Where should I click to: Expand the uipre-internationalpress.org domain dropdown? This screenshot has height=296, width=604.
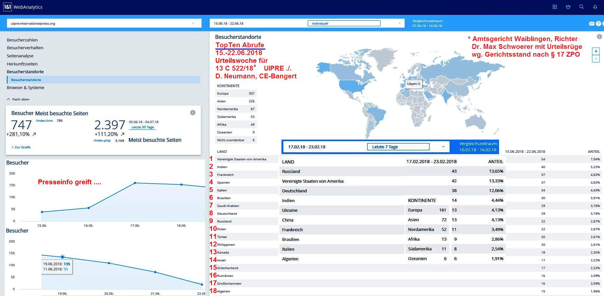click(193, 23)
